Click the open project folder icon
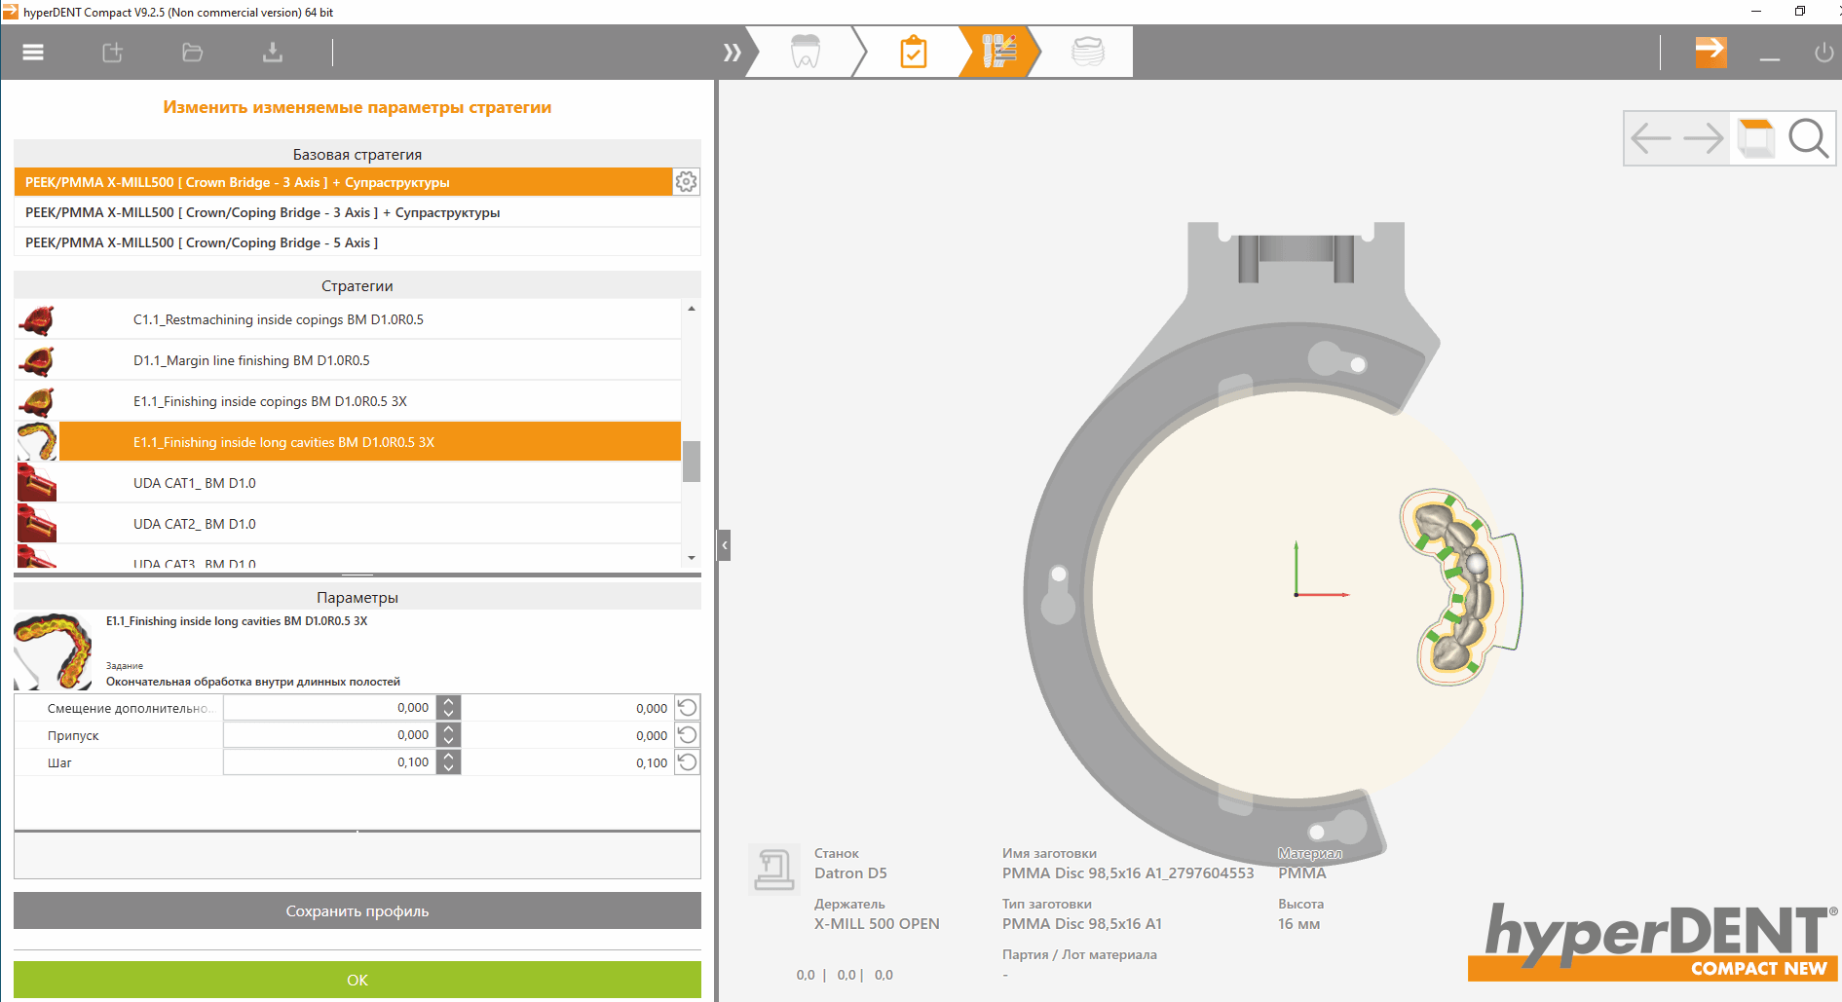 (x=193, y=53)
